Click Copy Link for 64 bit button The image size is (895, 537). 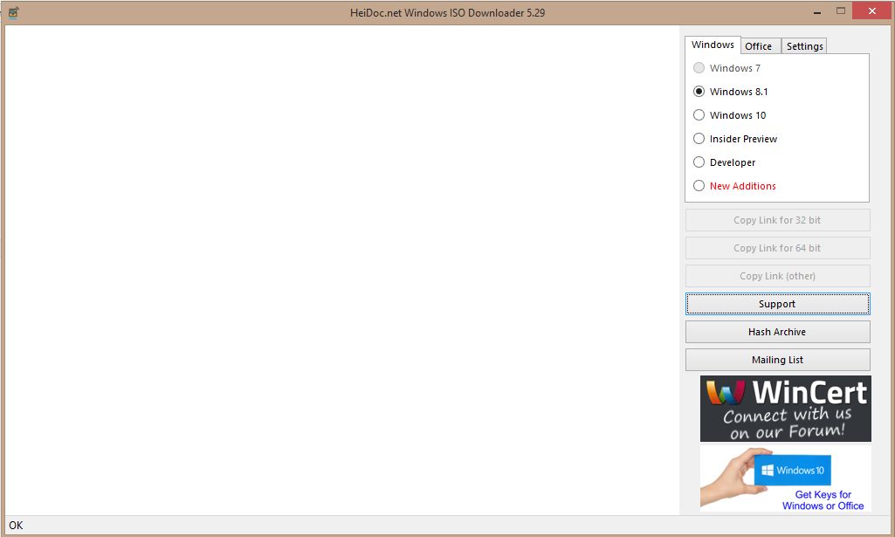tap(777, 248)
